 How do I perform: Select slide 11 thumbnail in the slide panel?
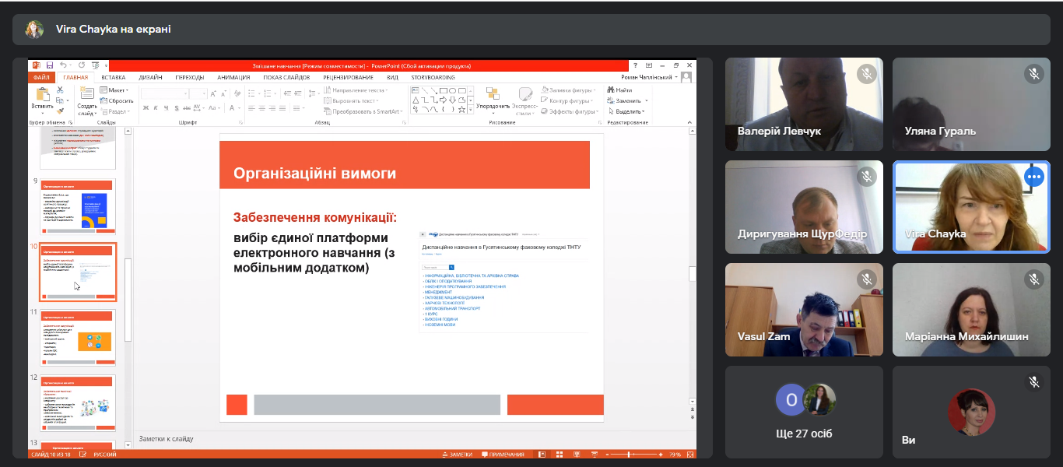point(78,337)
